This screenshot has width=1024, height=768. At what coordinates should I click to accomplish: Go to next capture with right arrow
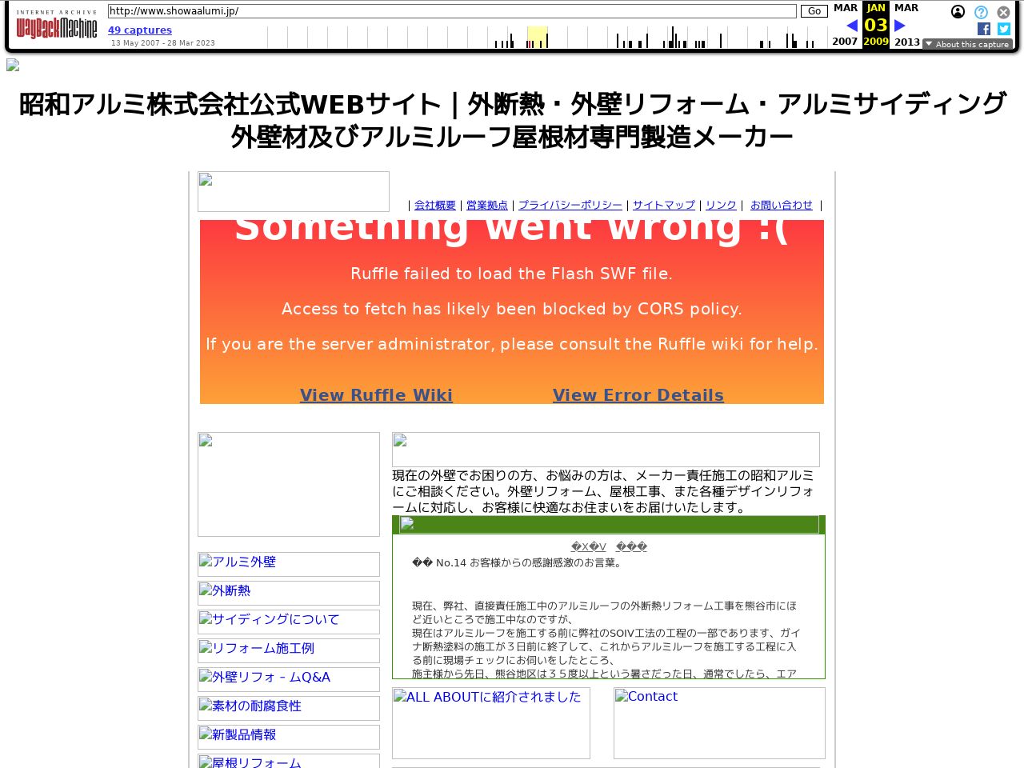tap(900, 26)
